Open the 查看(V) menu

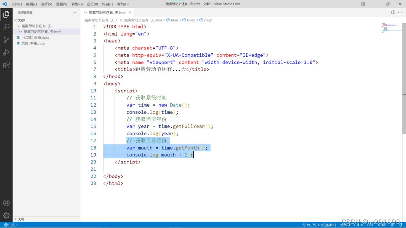click(62, 4)
